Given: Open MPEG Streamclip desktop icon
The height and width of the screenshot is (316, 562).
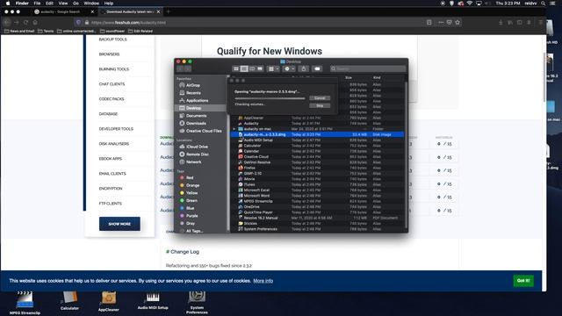Looking at the screenshot, I should 25,303.
